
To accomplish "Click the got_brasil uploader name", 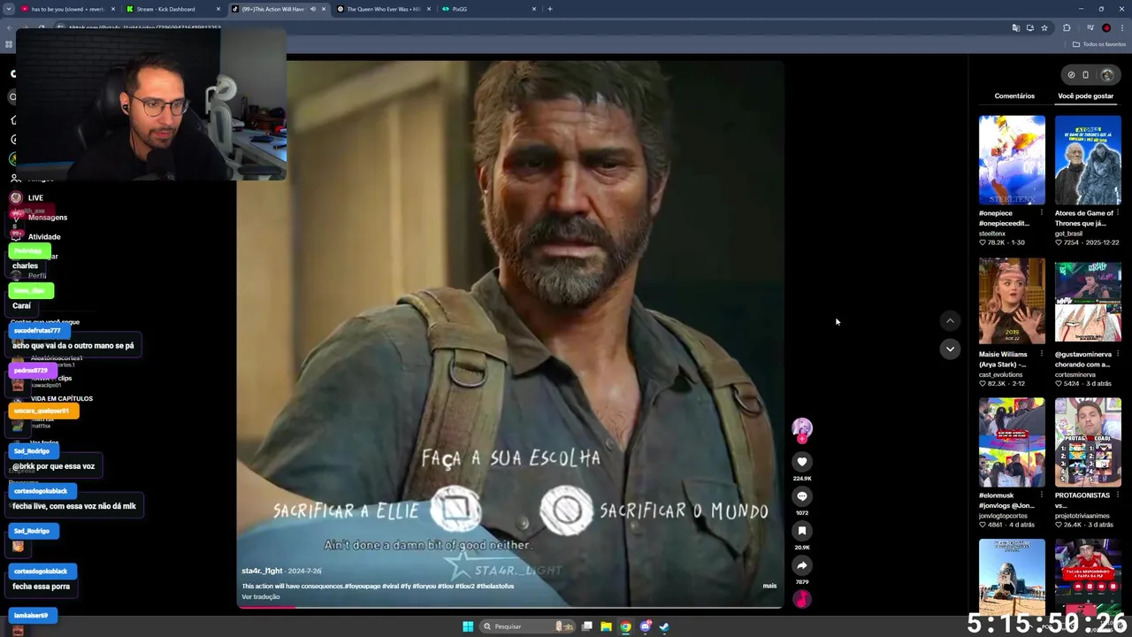I will click(1068, 234).
